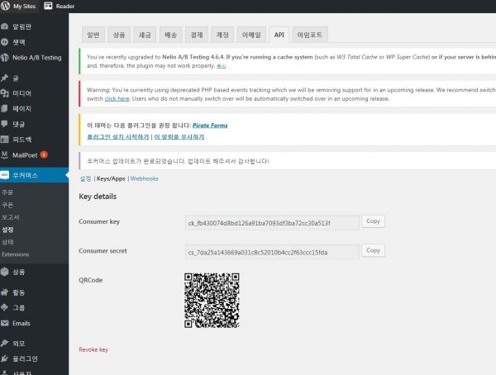Open the 설정 sub-section link below notices
The width and height of the screenshot is (496, 375).
pyautogui.click(x=85, y=178)
